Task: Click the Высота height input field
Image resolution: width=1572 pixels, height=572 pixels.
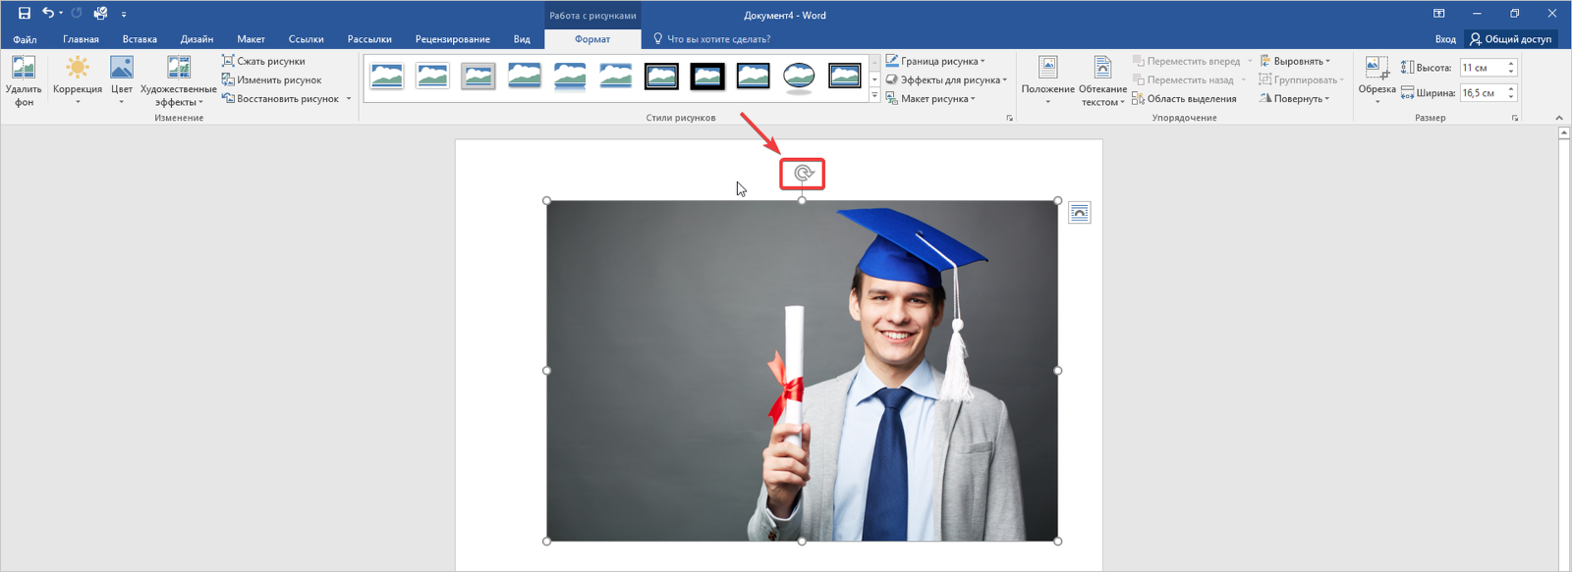Action: point(1481,68)
